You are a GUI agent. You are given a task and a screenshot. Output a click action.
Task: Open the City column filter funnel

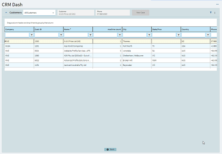coord(149,35)
